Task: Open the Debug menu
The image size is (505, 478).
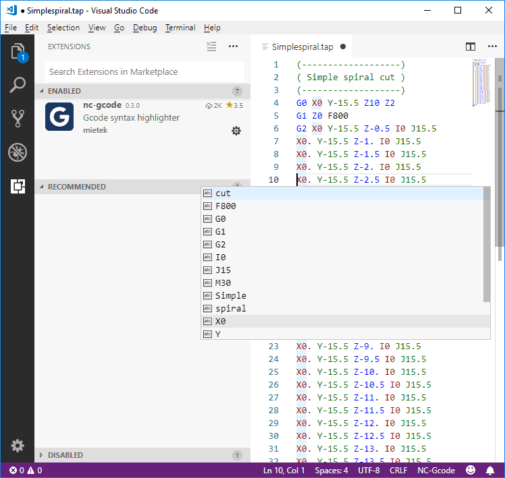Action: point(145,28)
